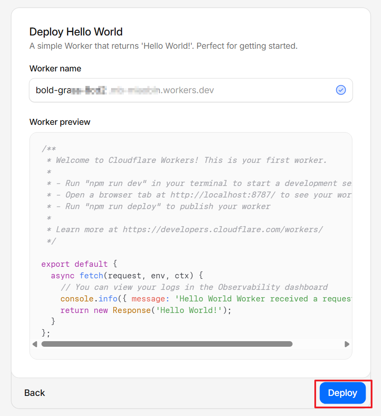Click the blue Deploy button

click(343, 393)
